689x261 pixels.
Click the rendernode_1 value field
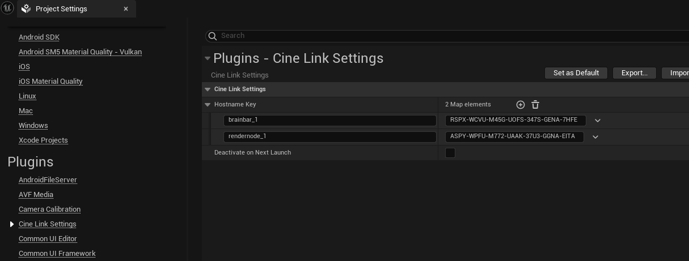tap(514, 137)
